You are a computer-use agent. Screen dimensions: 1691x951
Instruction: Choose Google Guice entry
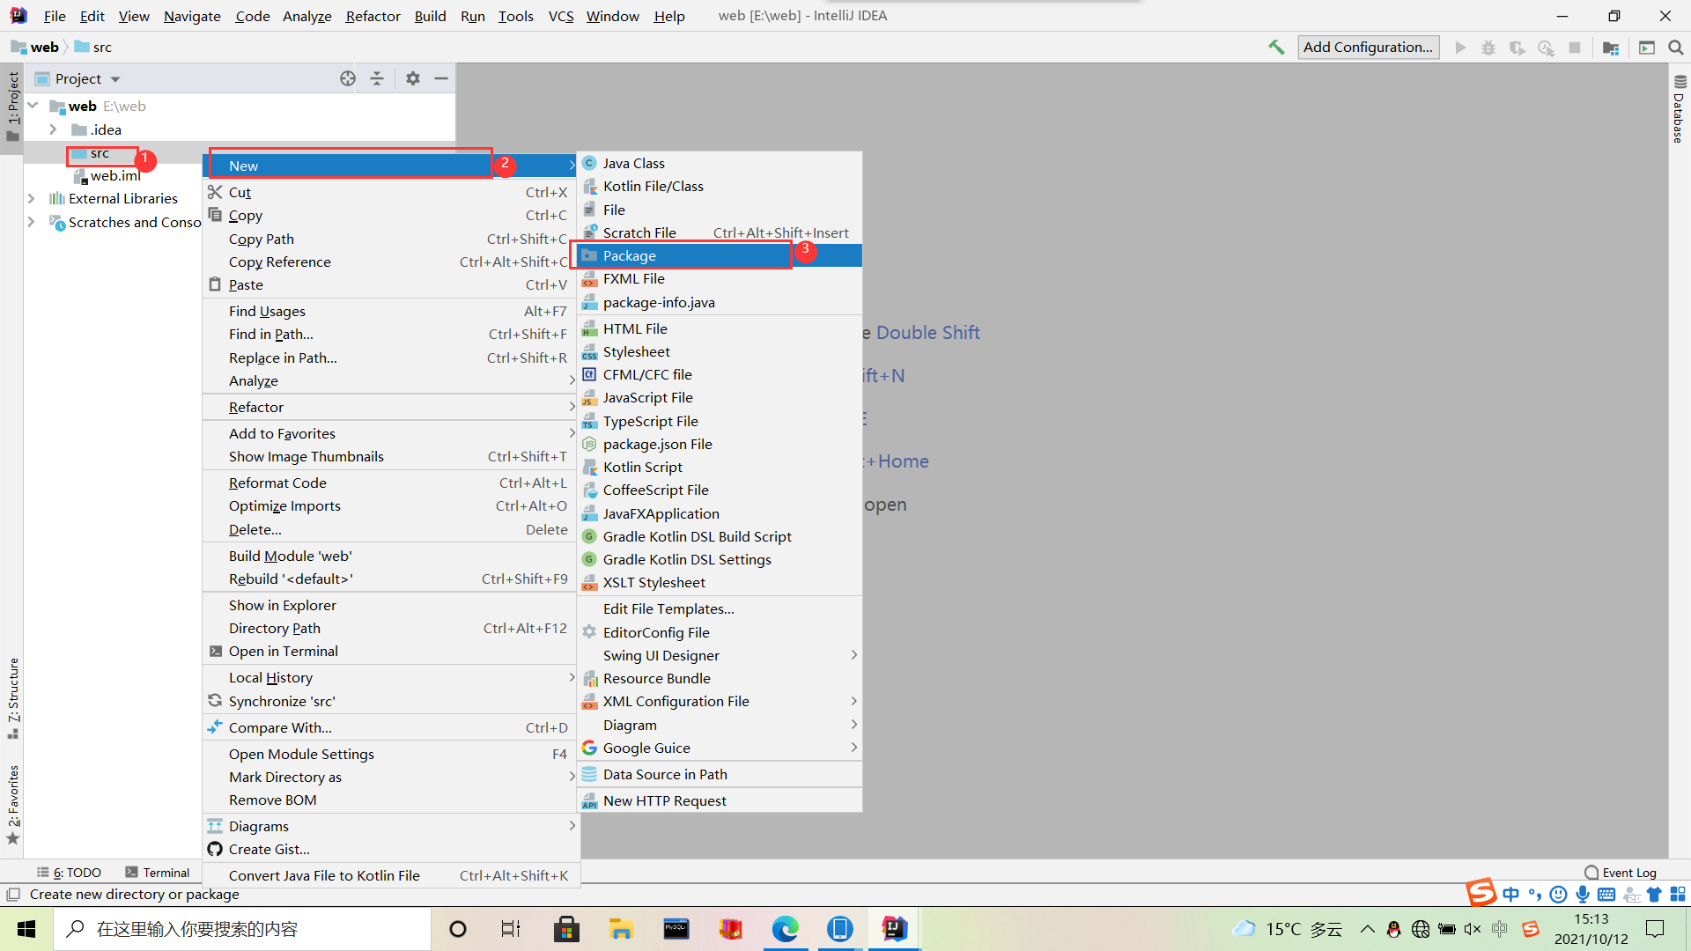pyautogui.click(x=720, y=748)
